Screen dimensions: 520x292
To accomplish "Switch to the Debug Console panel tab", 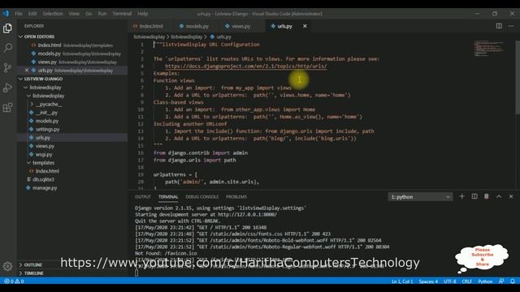I will pyautogui.click(x=202, y=196).
